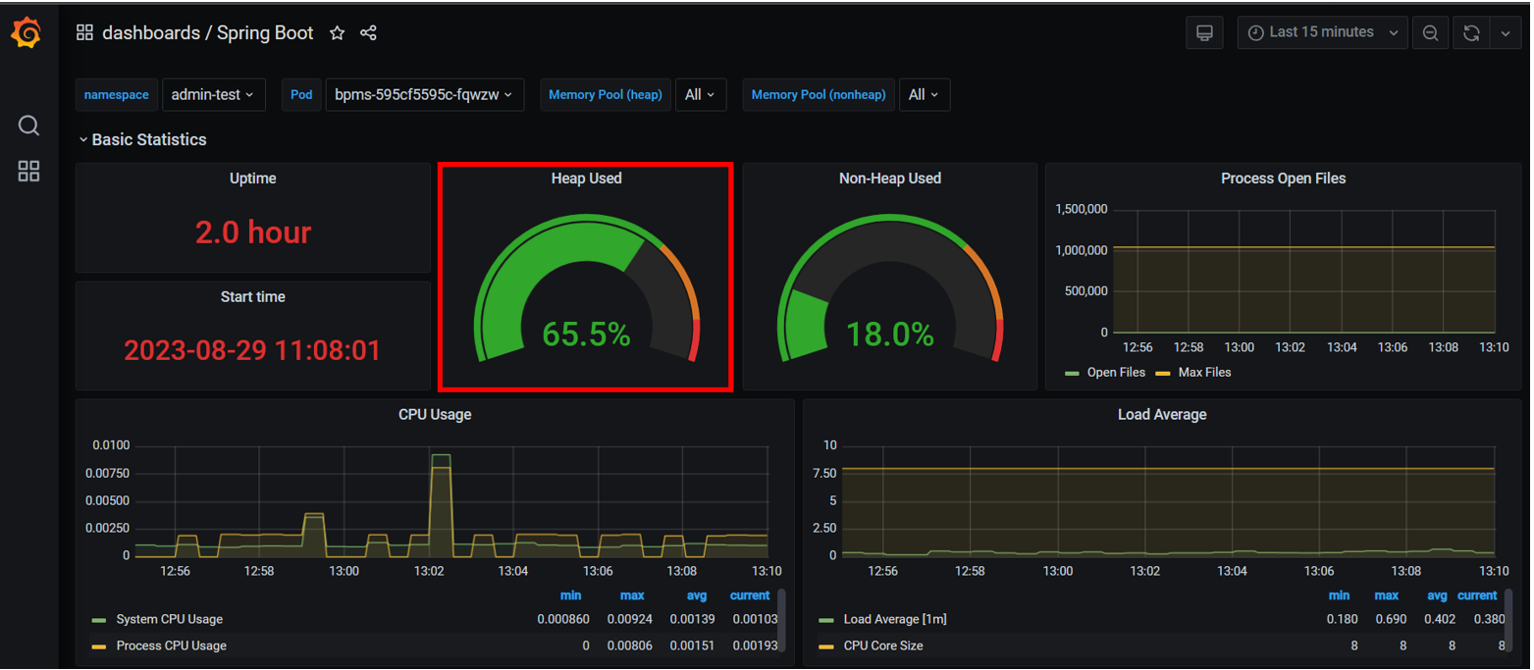The width and height of the screenshot is (1534, 670).
Task: Open the namespace admin-test dropdown
Action: point(213,95)
